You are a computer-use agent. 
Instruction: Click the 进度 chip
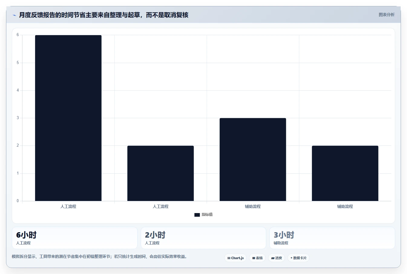pyautogui.click(x=277, y=258)
